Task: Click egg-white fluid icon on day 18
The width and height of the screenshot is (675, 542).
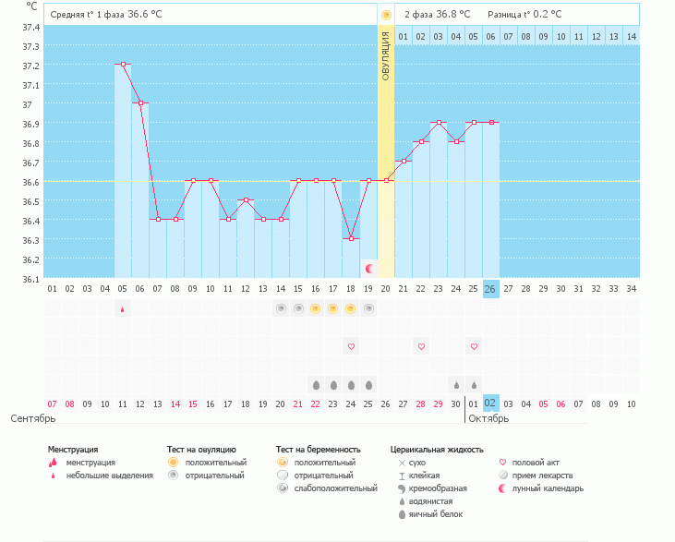Action: click(x=351, y=385)
